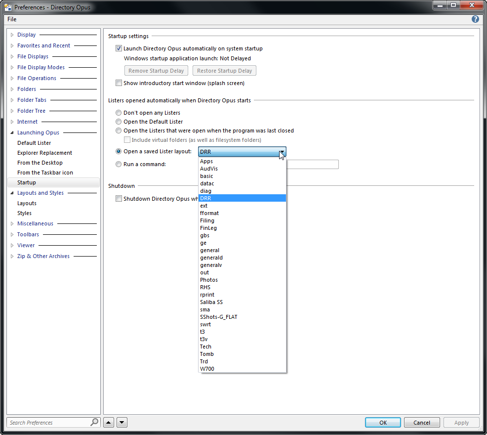Uncheck Launch Directory Opus automatically on startup
Screen dimensions: 487x435
[x=119, y=48]
